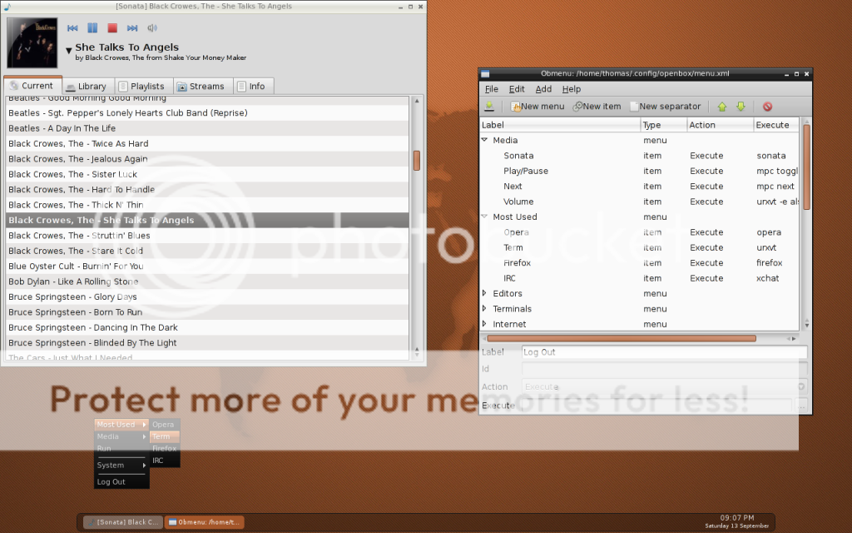This screenshot has height=533, width=852.
Task: Open the volume speaker icon in Sonata
Action: click(152, 27)
